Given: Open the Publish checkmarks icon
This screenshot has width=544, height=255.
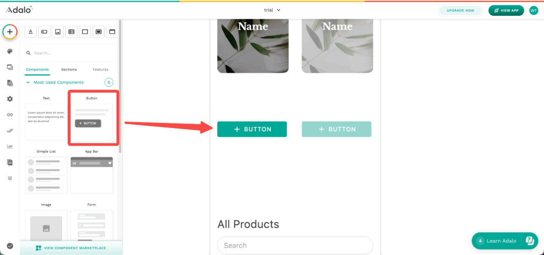Looking at the screenshot, I should [10, 130].
